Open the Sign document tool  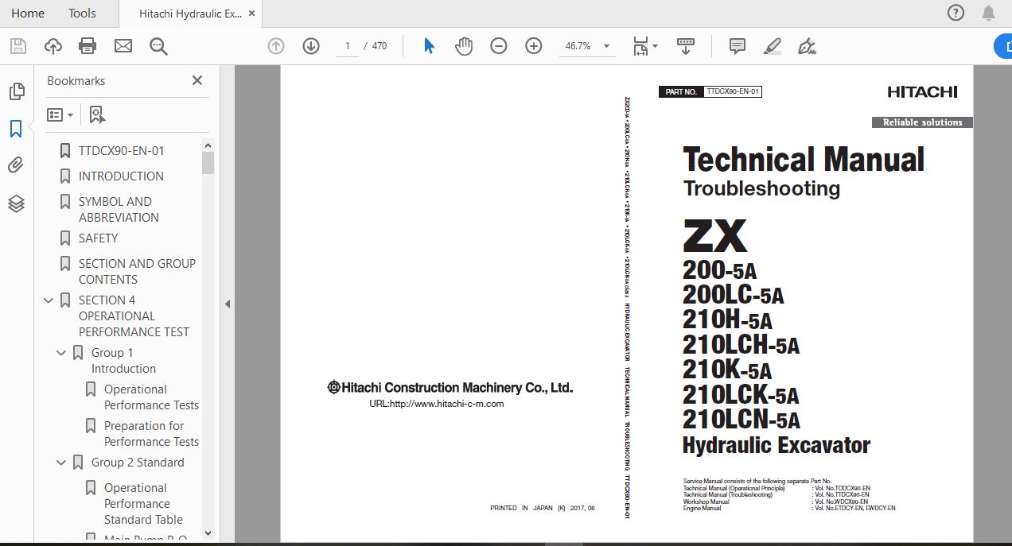pyautogui.click(x=807, y=46)
